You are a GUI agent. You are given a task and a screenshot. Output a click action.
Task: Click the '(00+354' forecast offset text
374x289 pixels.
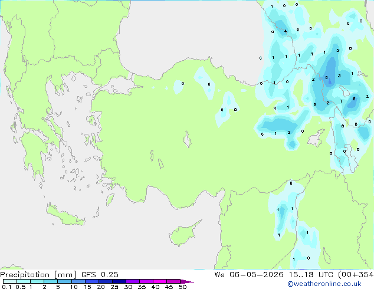356,275
